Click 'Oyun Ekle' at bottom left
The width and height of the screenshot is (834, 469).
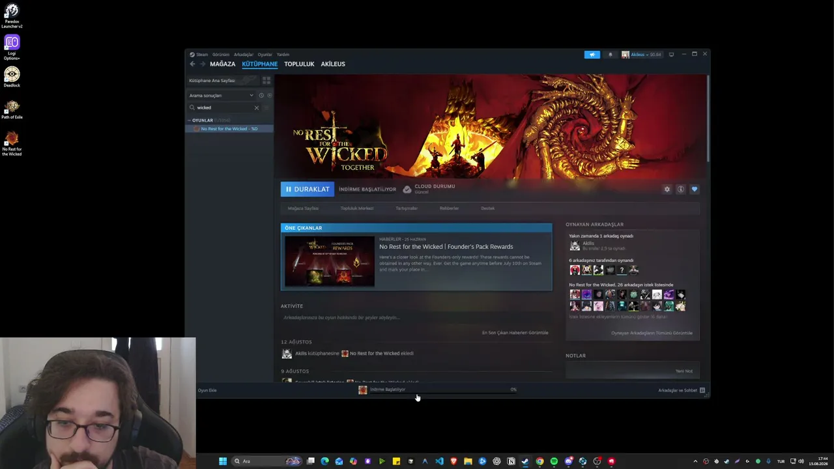tap(207, 390)
